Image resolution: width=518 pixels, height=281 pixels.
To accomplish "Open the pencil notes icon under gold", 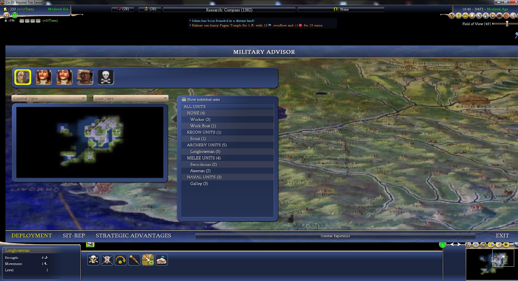I will coord(6,15).
